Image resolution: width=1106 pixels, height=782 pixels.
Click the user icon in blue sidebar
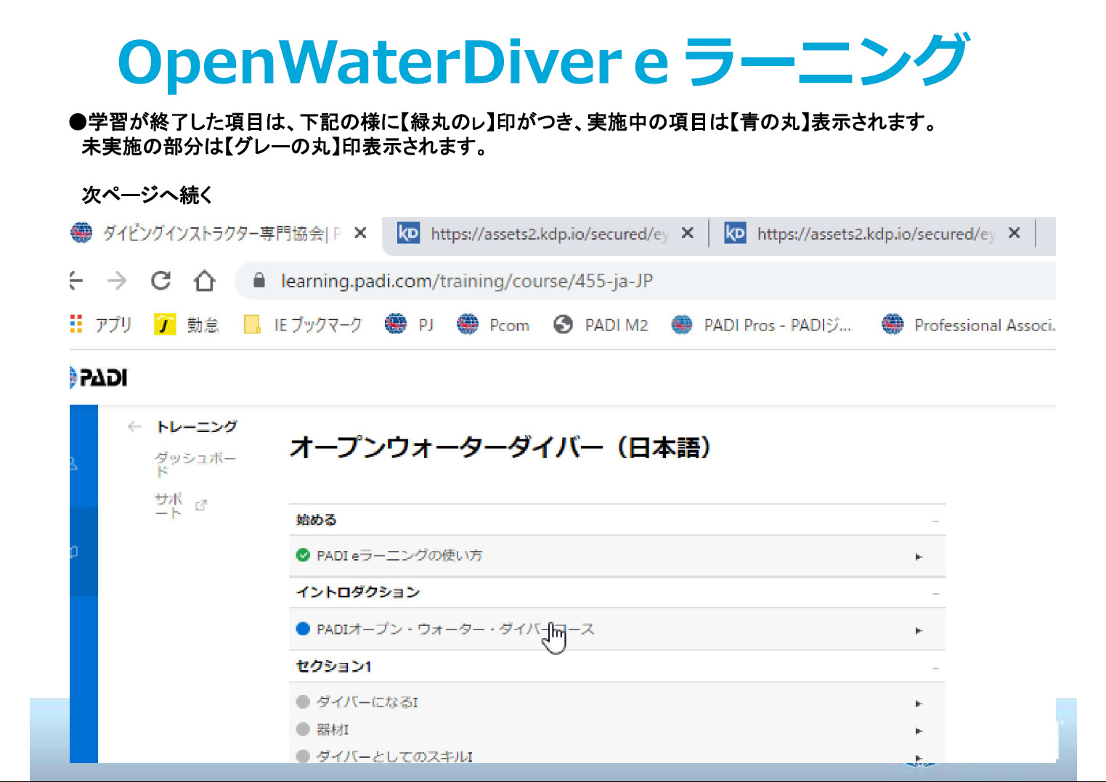[74, 463]
